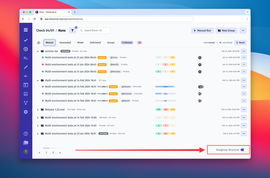
Task: Click the 0% progress bar of @MacOS run
Action: [x=165, y=101]
